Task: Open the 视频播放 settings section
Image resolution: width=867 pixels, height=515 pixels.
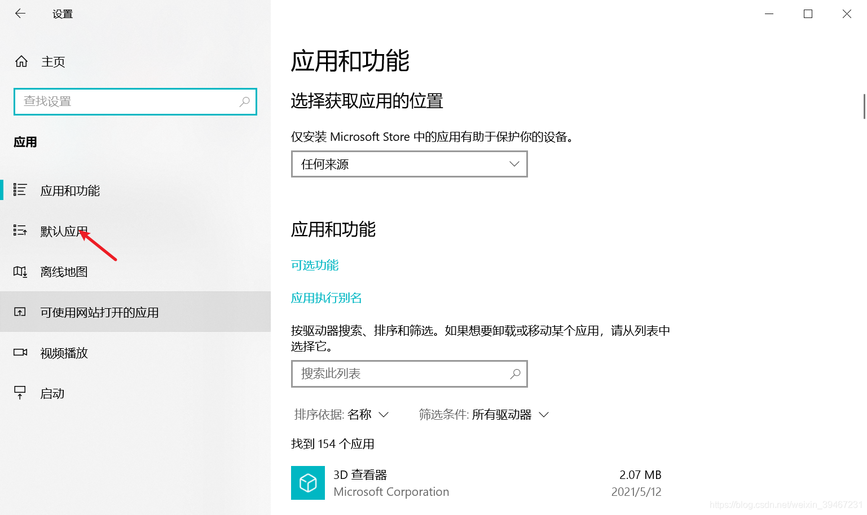Action: (x=63, y=353)
